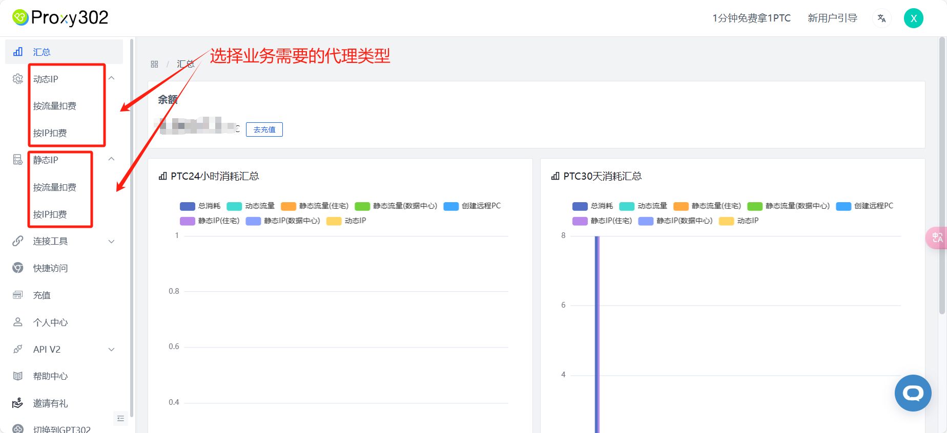947x433 pixels.
Task: Collapse the 动态IP submenu chevron
Action: coord(112,78)
